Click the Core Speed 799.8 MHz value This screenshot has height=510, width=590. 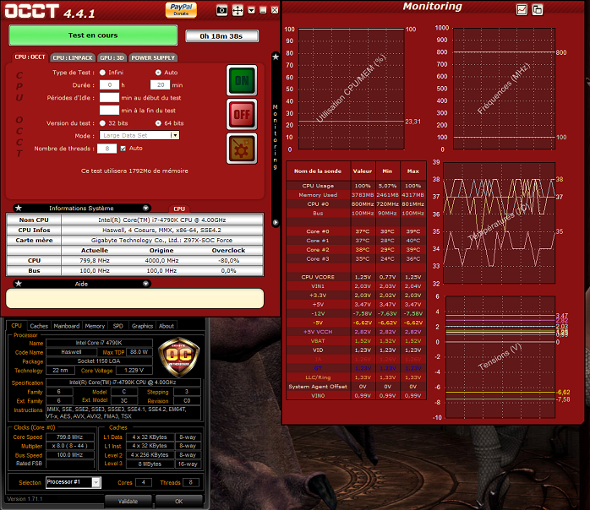69,437
